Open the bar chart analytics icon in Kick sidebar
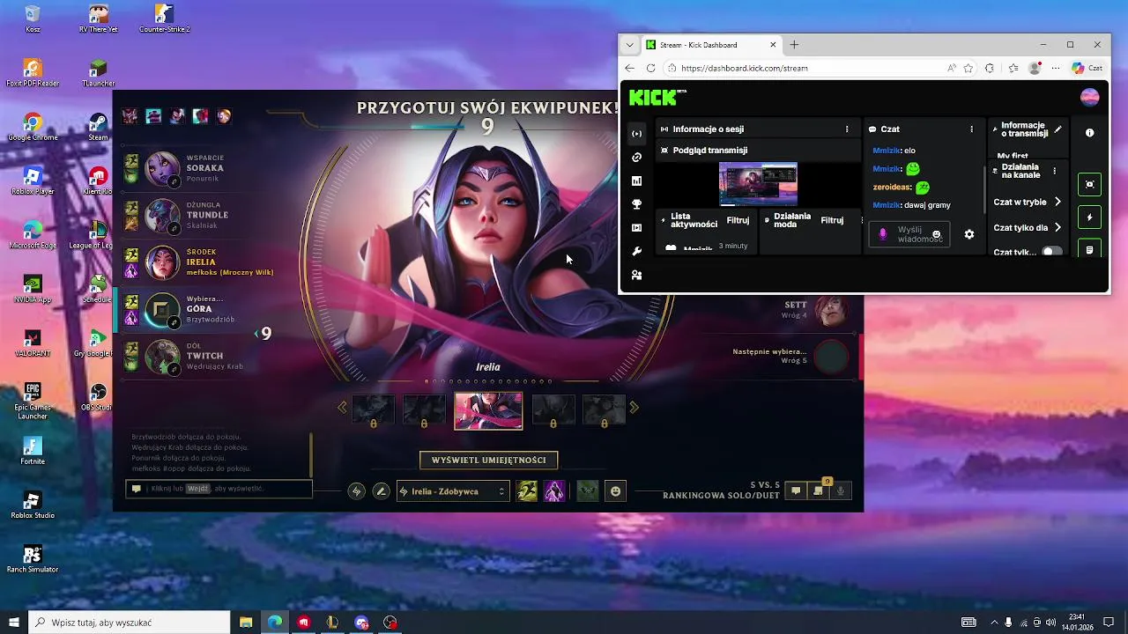This screenshot has height=634, width=1128. pos(637,181)
